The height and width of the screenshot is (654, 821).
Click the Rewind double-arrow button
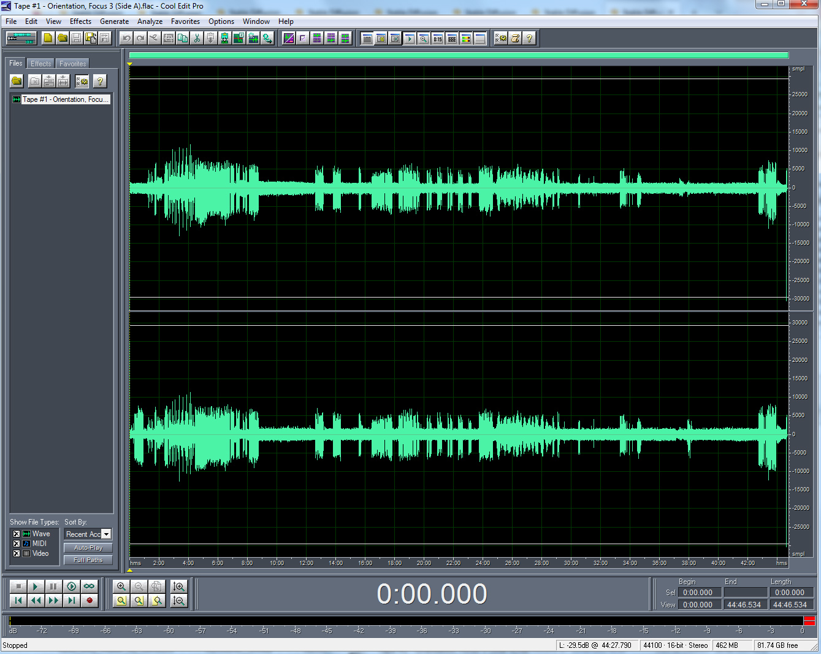pyautogui.click(x=36, y=601)
